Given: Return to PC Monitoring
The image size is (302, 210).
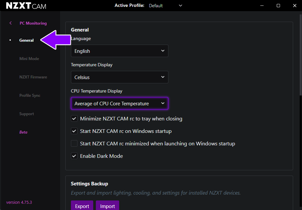Looking at the screenshot, I should coord(33,23).
